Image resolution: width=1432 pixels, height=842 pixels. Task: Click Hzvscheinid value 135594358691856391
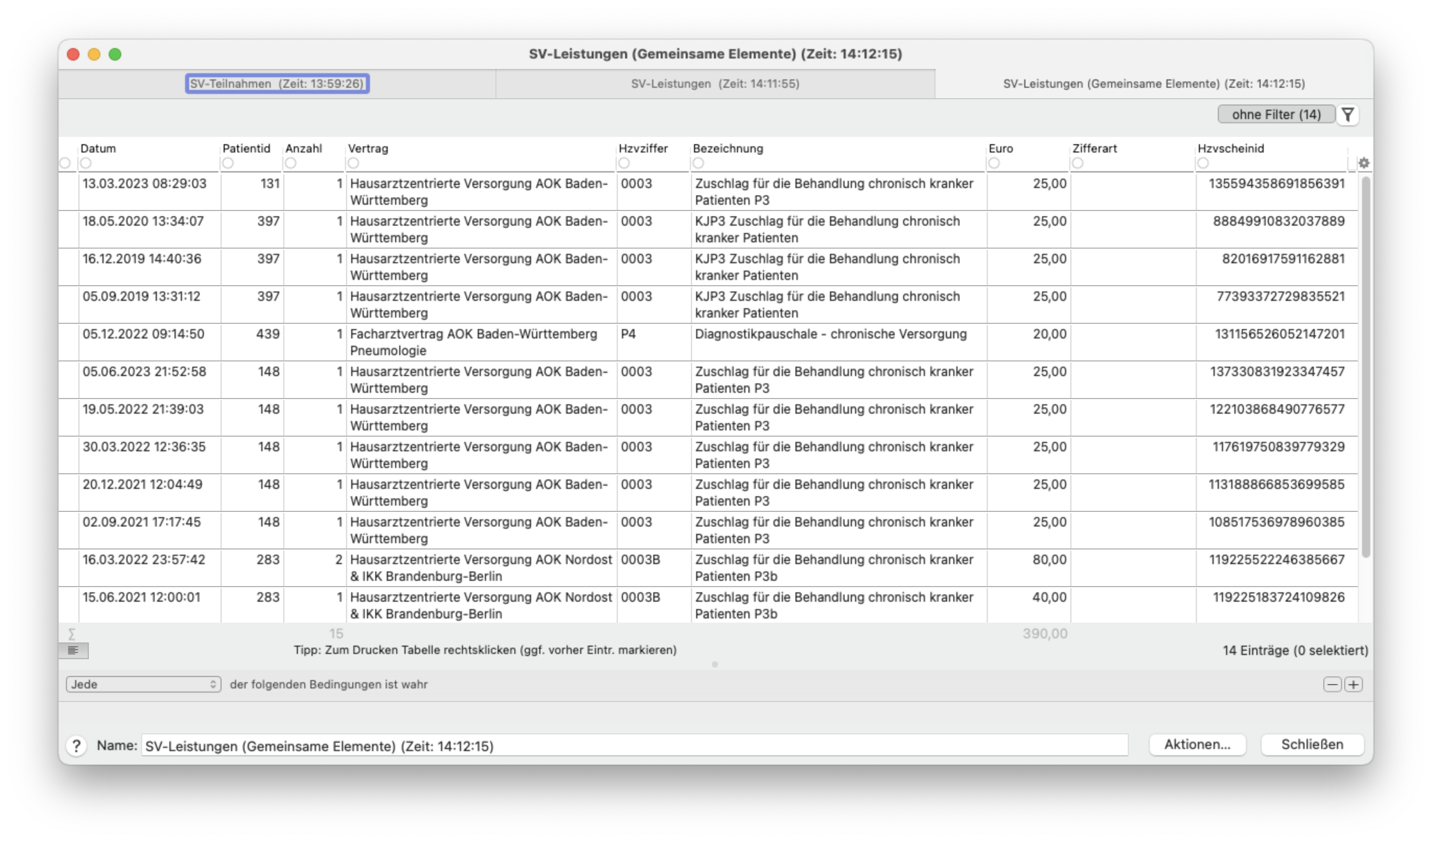pos(1276,184)
